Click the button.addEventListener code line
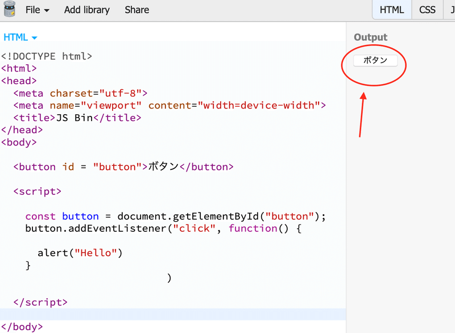The height and width of the screenshot is (333, 455). (163, 228)
